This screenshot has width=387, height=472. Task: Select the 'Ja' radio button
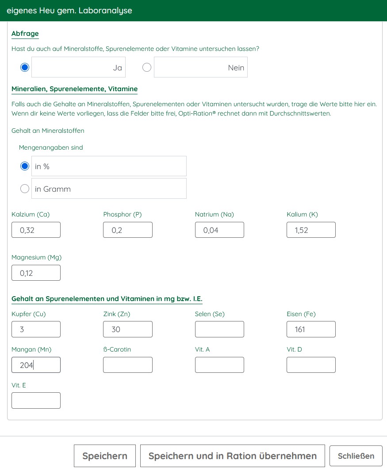click(x=25, y=67)
